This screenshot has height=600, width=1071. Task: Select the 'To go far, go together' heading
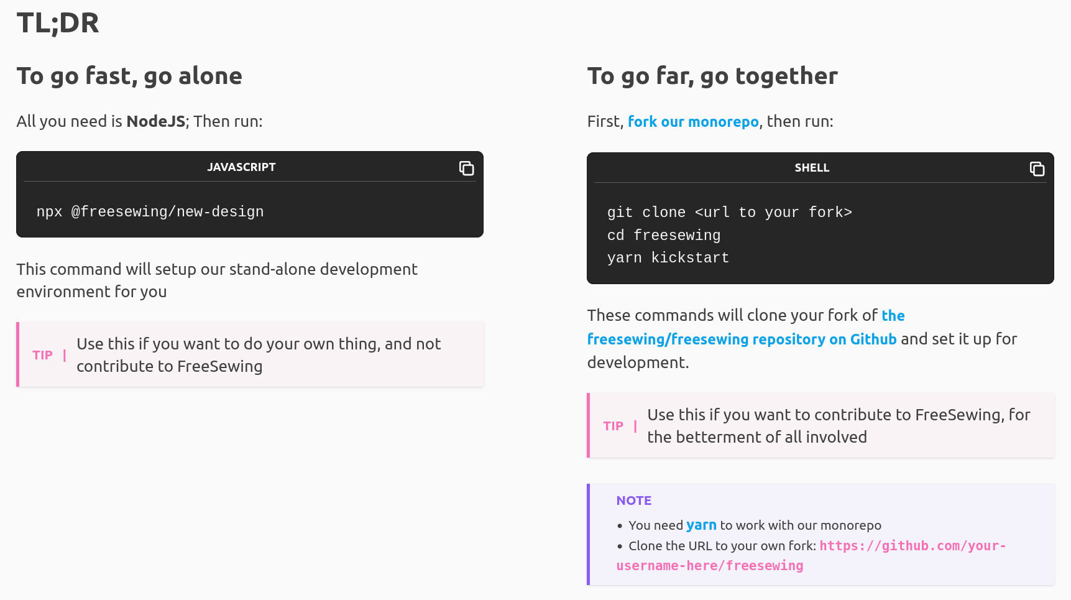pyautogui.click(x=712, y=76)
